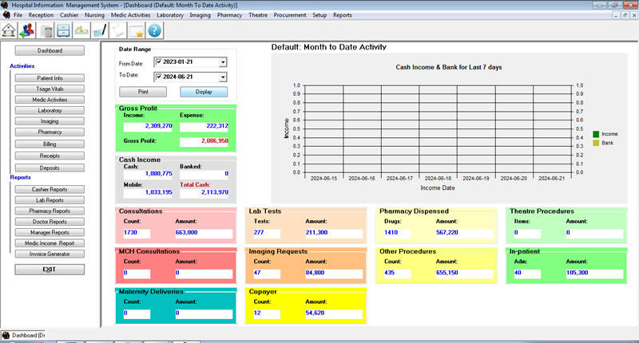This screenshot has width=639, height=343.
Task: Expand the To Date dropdown arrow
Action: coord(222,77)
